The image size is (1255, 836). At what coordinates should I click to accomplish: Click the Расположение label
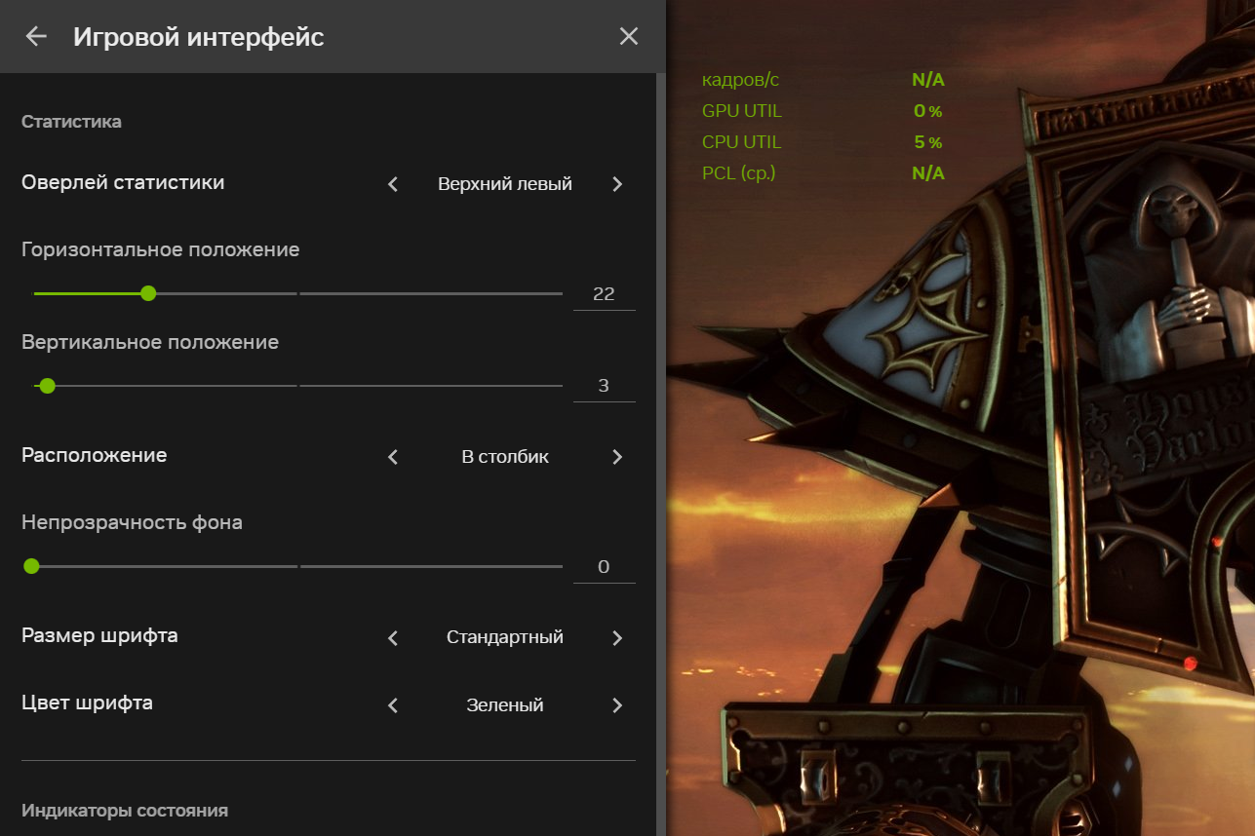tap(94, 455)
